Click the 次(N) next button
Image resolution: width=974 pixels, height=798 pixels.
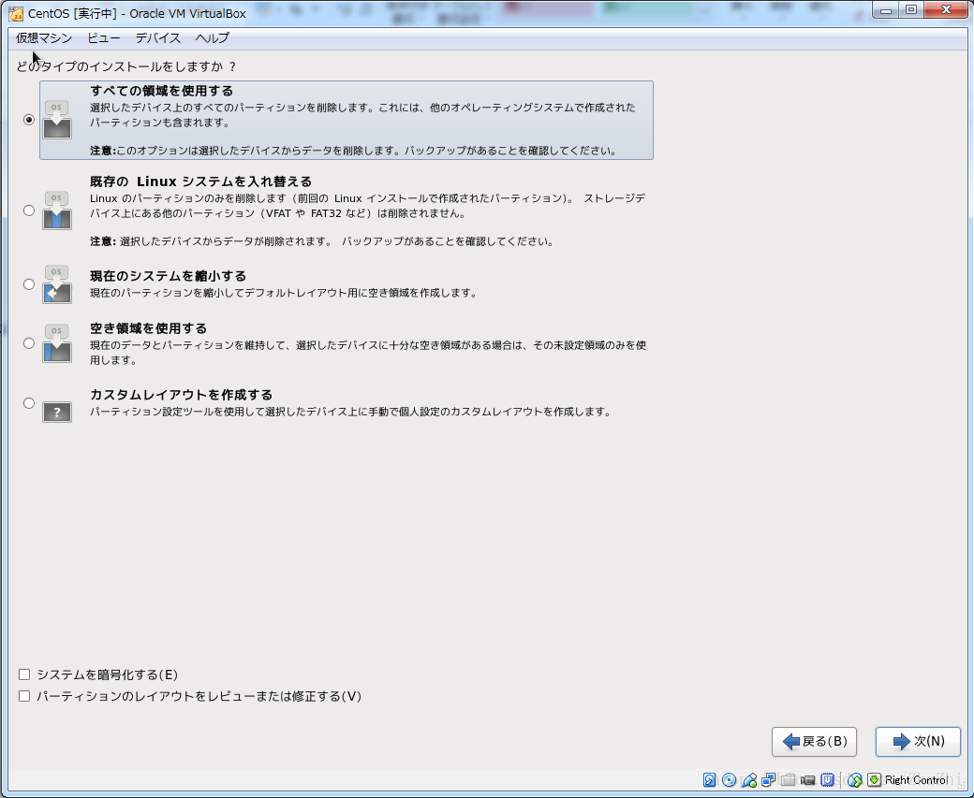click(918, 742)
